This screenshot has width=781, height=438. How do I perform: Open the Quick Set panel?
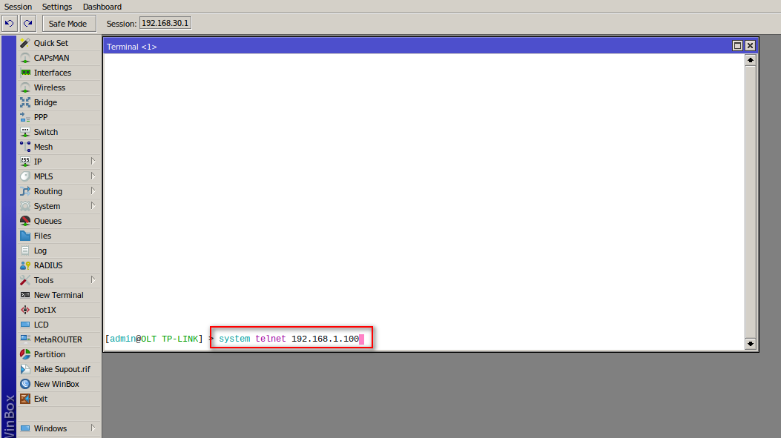click(52, 43)
